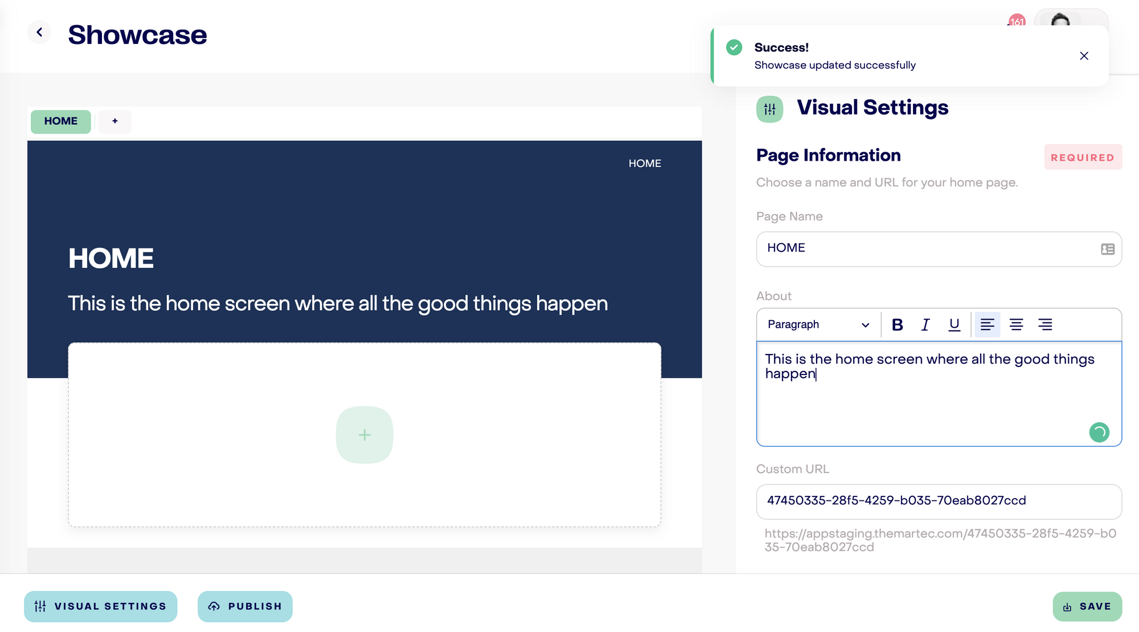Click the Showcase page title
The height and width of the screenshot is (632, 1139).
click(x=137, y=35)
